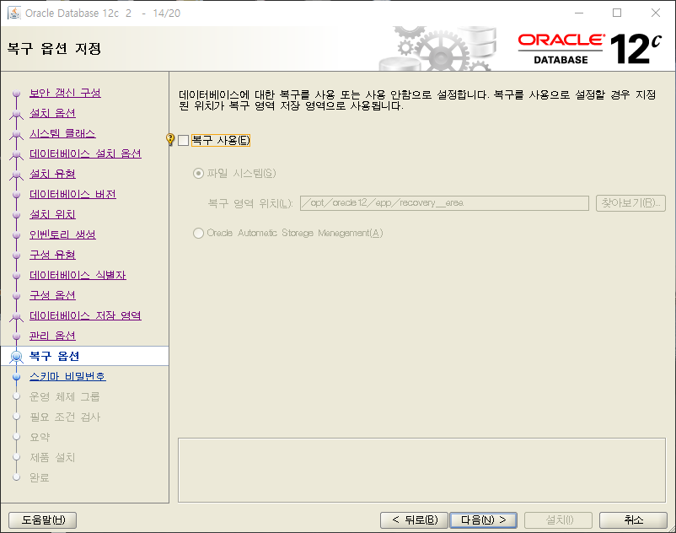The width and height of the screenshot is (676, 533).
Task: Click the 제품 설치 step label
Action: click(52, 458)
